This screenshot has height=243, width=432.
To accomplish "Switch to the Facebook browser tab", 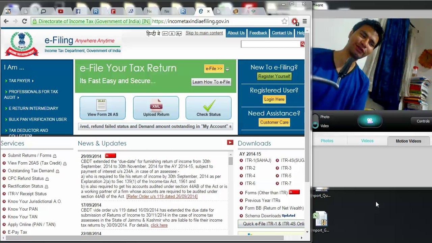I will [x=78, y=11].
